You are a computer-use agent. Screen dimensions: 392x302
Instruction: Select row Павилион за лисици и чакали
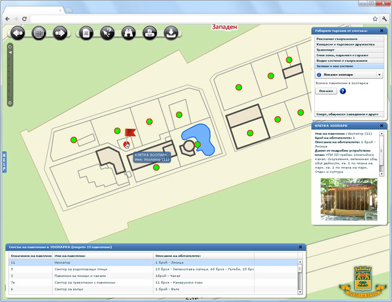click(x=153, y=276)
